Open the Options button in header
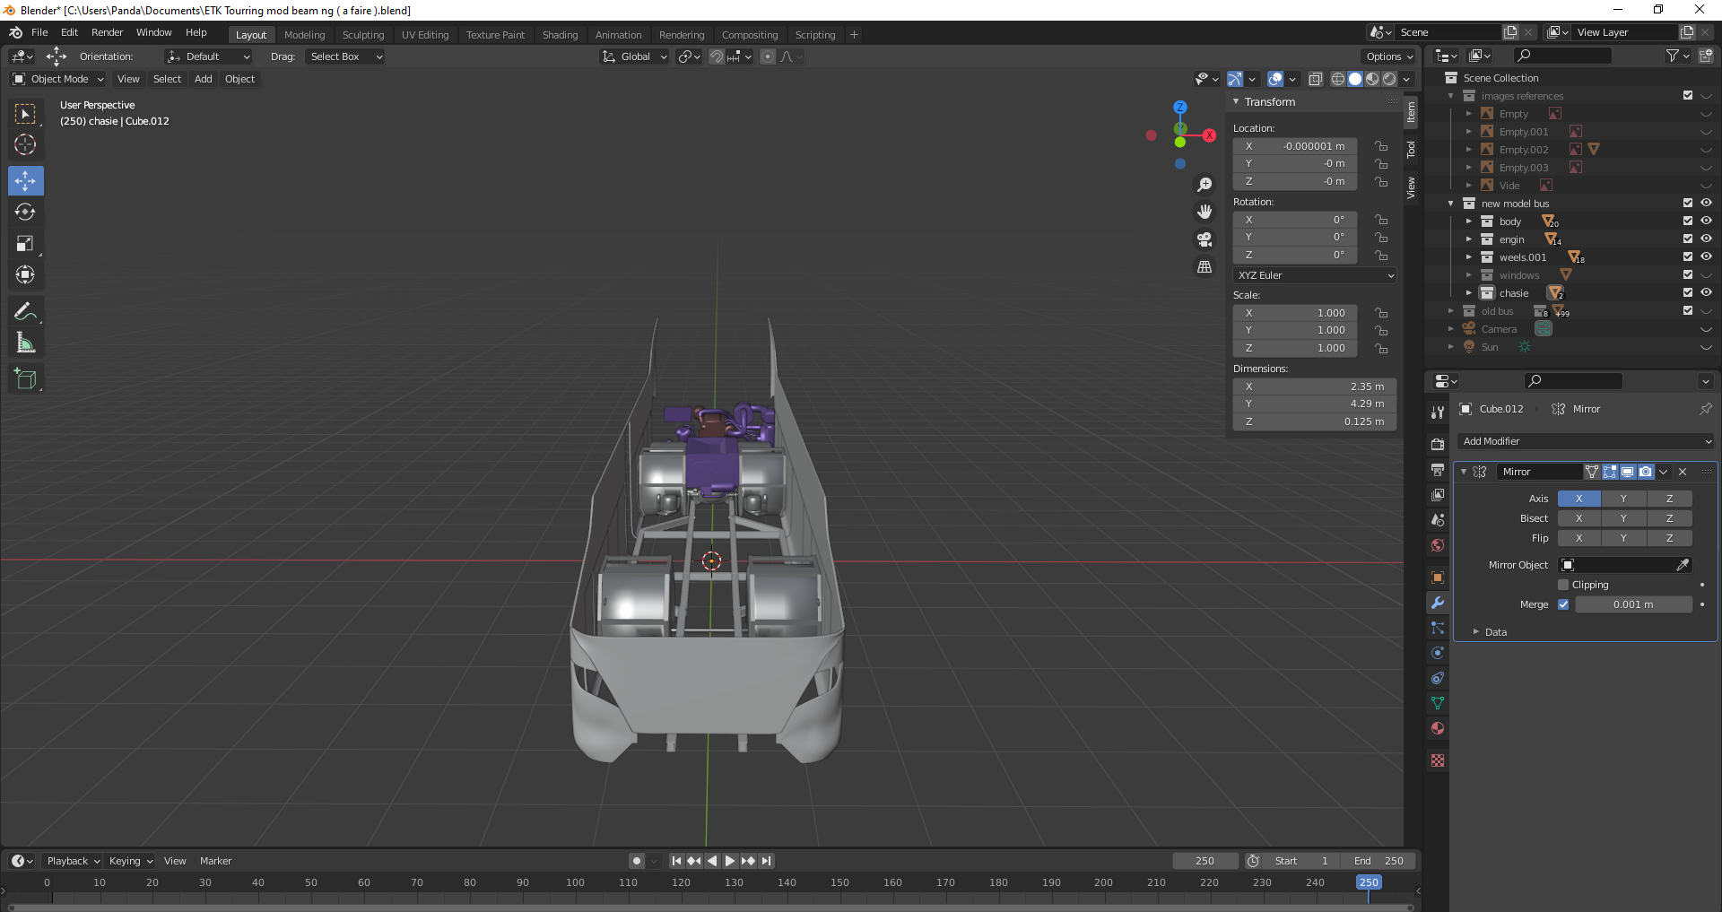Screen dimensions: 1722x912 [x=1389, y=56]
